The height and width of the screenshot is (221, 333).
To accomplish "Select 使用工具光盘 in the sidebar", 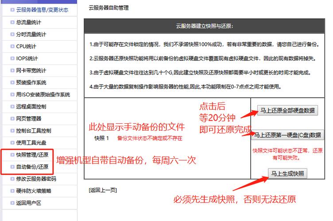I will pos(31,143).
